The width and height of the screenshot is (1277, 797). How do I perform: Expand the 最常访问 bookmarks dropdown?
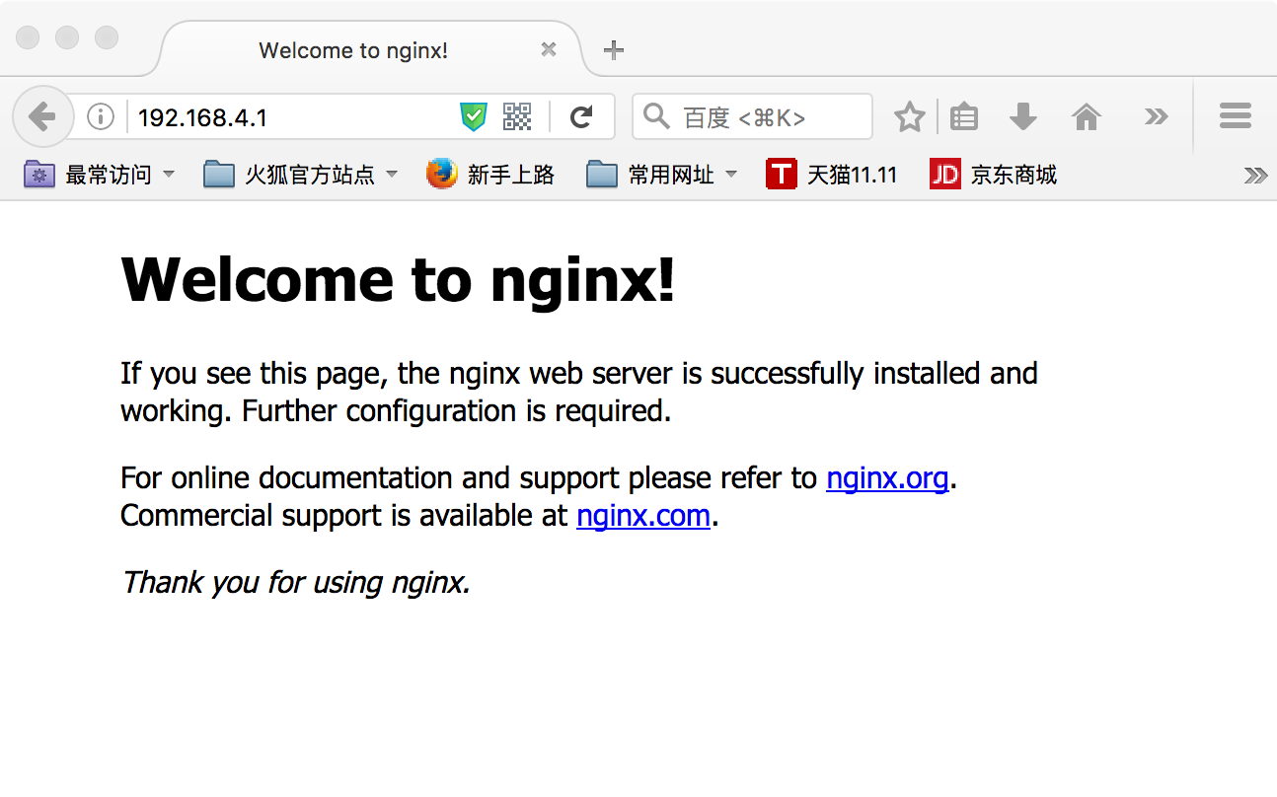pos(168,174)
